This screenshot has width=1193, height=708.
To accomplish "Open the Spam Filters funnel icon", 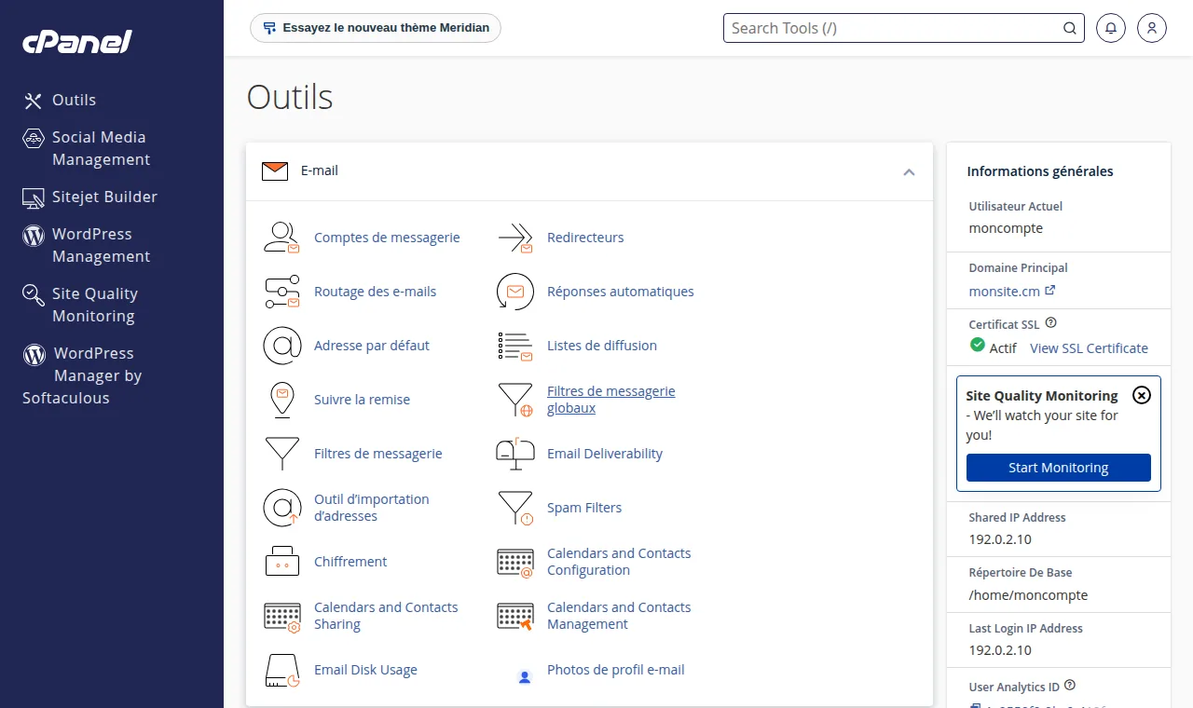I will click(x=514, y=508).
